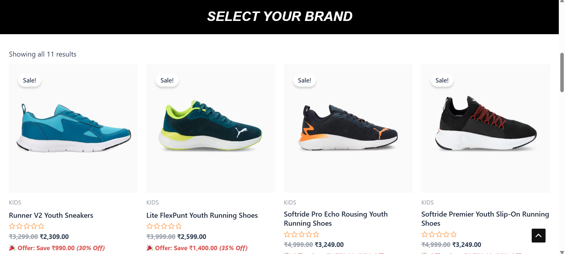Click star rating under Lite FlexPunt shoes
565x254 pixels.
[x=164, y=226]
